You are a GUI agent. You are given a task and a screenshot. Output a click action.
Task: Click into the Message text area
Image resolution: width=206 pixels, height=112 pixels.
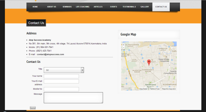tap(73, 98)
